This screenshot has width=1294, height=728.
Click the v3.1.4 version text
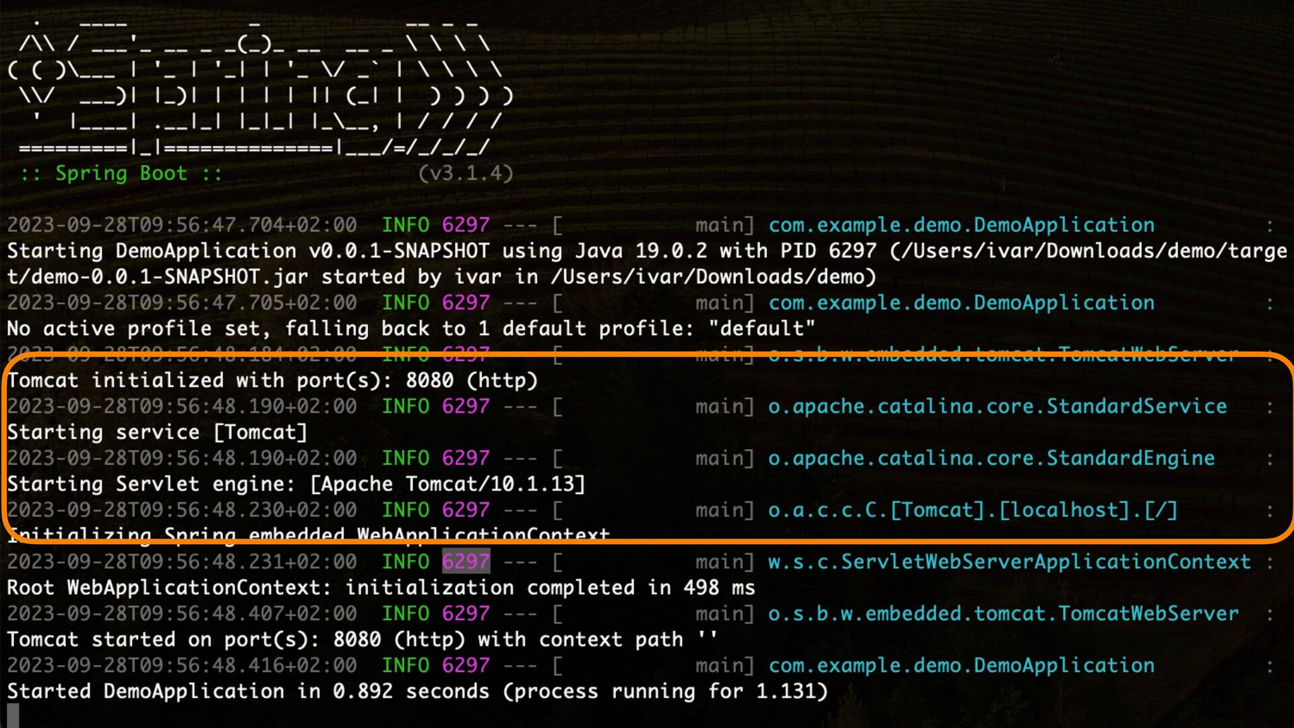[x=465, y=173]
